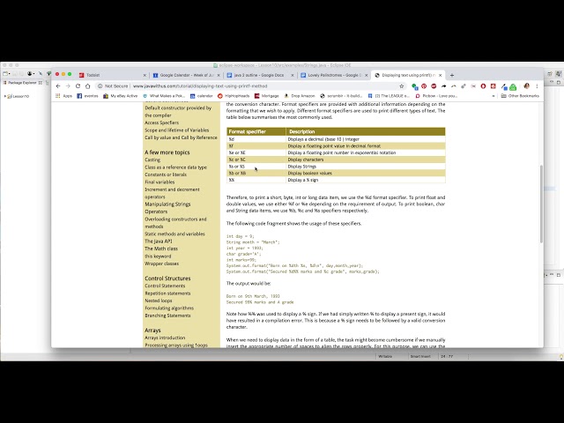564x423 pixels.
Task: Reload the current page
Action: (78, 86)
